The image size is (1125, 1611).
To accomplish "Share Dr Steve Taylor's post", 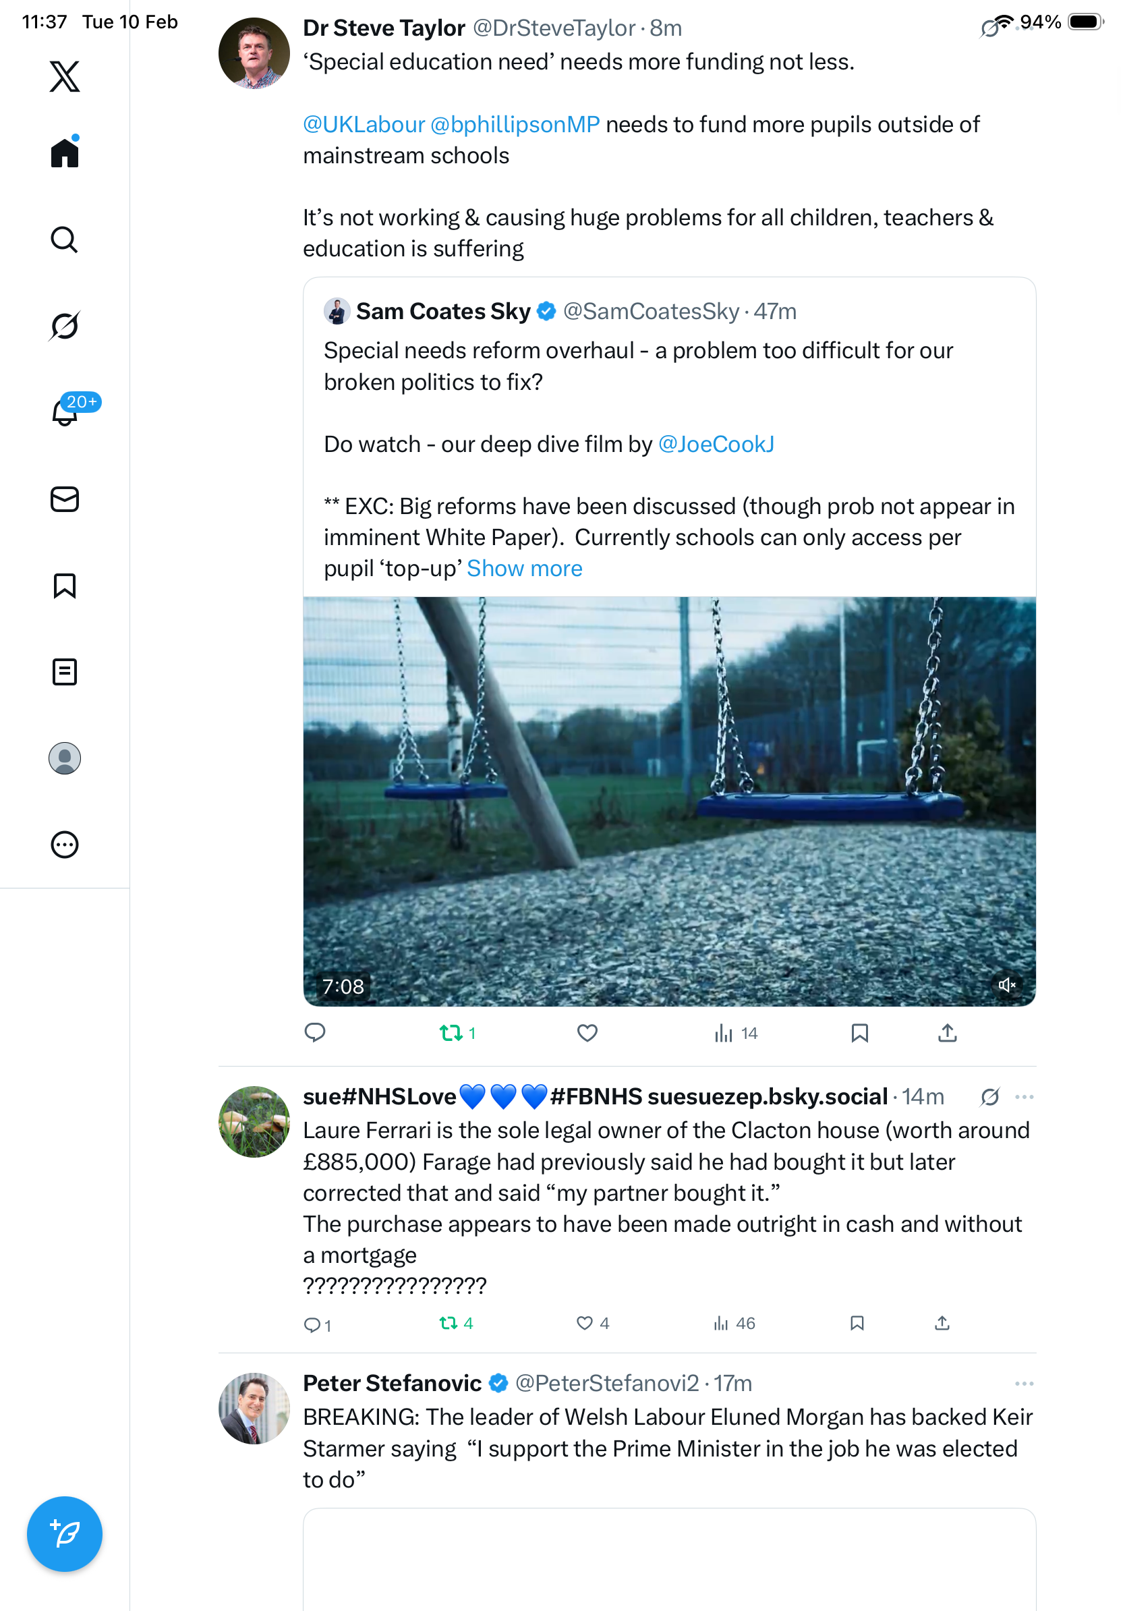I will [947, 1033].
